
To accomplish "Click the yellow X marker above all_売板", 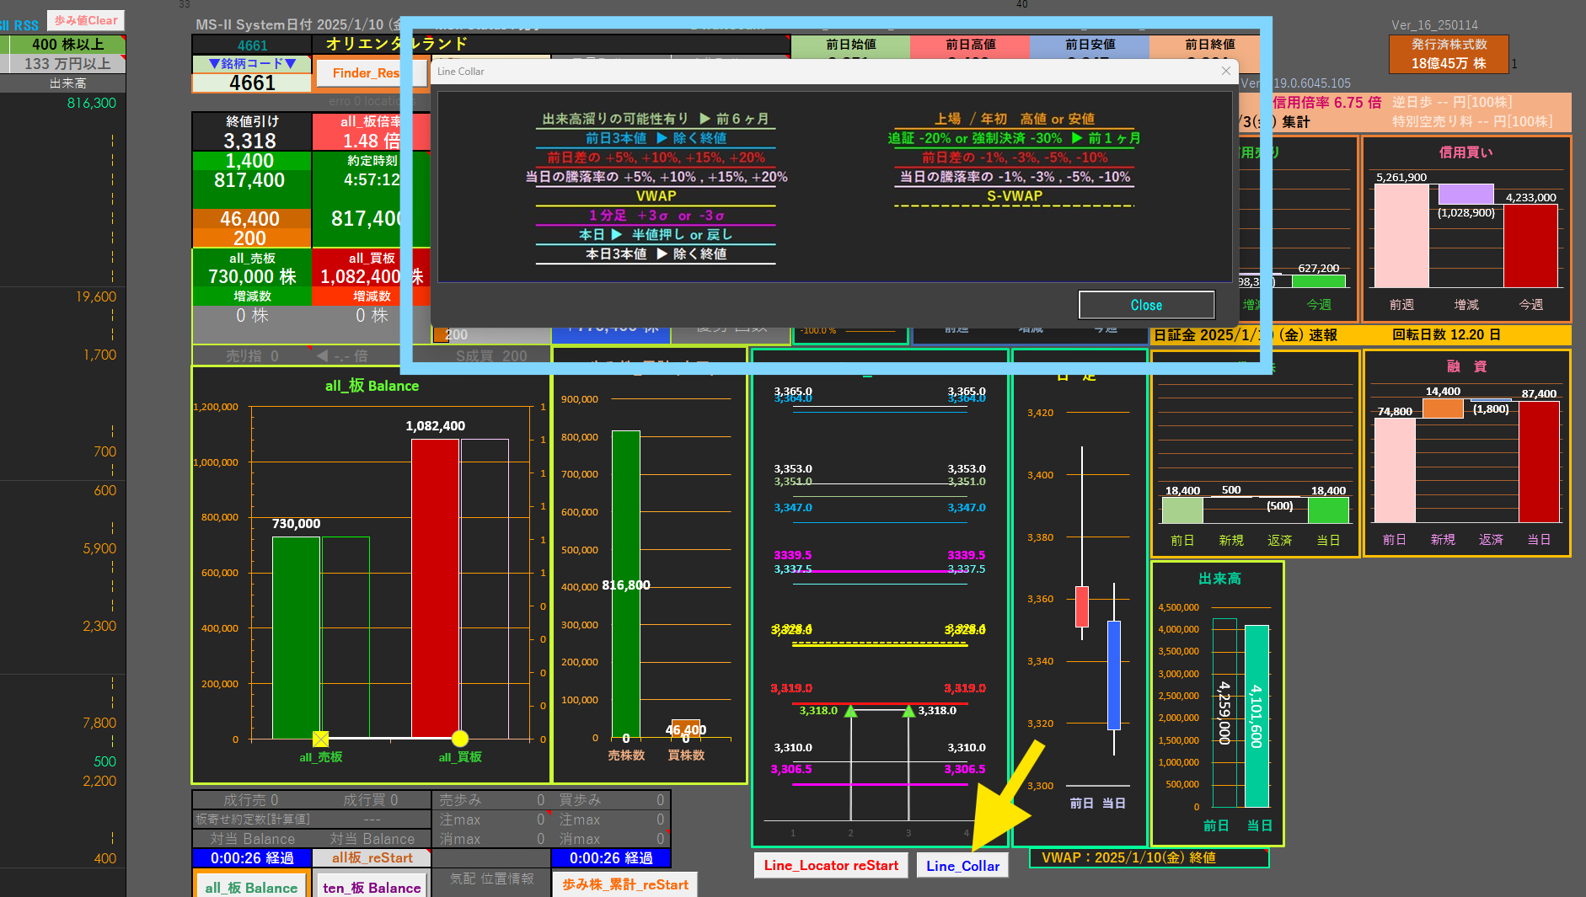I will (x=320, y=739).
